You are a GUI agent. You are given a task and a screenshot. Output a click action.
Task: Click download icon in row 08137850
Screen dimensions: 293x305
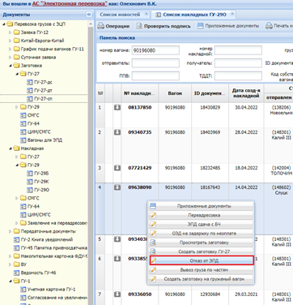tap(117, 107)
